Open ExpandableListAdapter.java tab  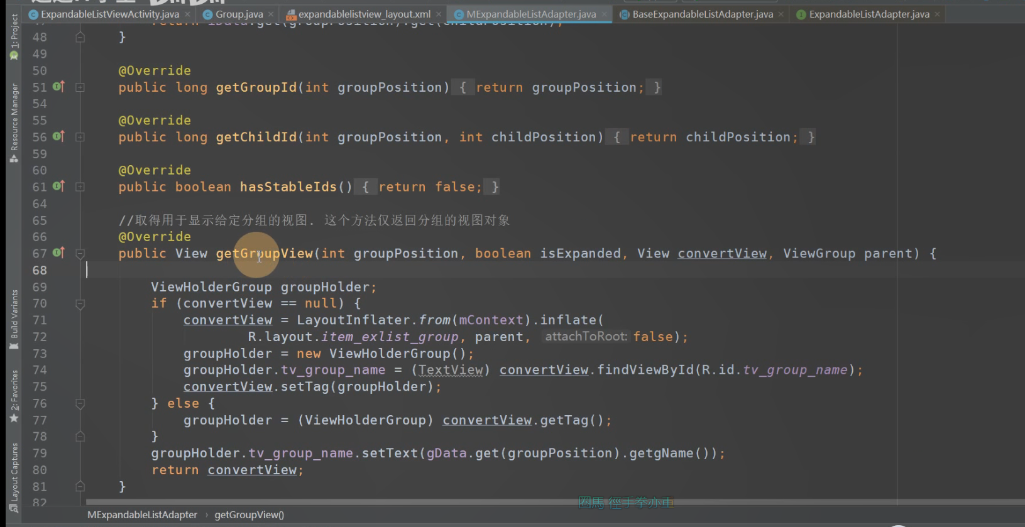point(869,14)
